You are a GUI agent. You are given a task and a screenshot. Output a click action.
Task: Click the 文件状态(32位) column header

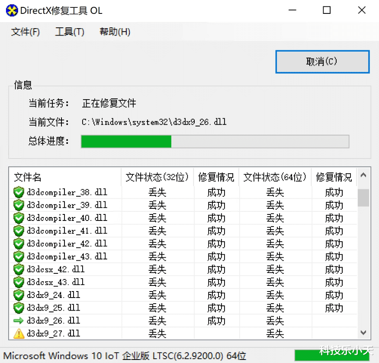[157, 177]
